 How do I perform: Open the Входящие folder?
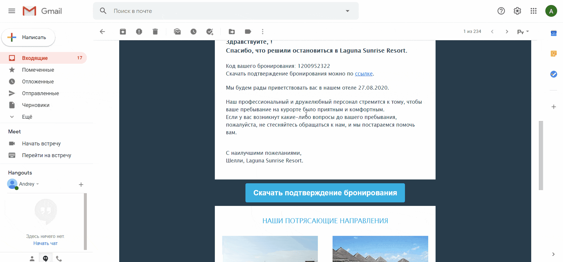point(35,58)
